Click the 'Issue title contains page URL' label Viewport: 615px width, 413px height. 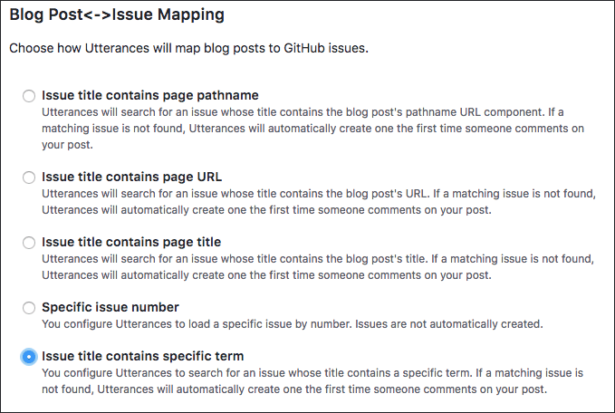pyautogui.click(x=132, y=177)
